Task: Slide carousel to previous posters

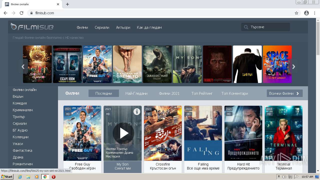Action: click(23, 66)
